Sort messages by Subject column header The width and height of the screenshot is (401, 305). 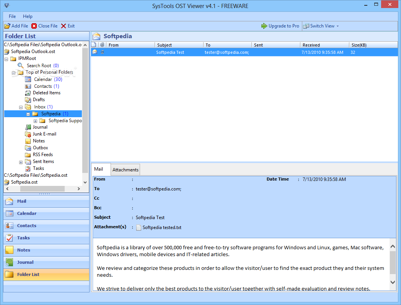(x=179, y=45)
